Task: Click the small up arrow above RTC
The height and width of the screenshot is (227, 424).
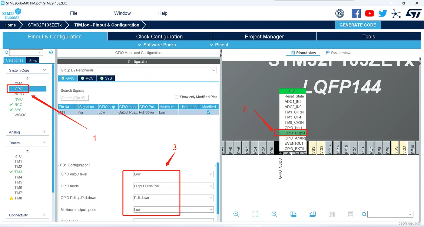Action: pyautogui.click(x=27, y=151)
